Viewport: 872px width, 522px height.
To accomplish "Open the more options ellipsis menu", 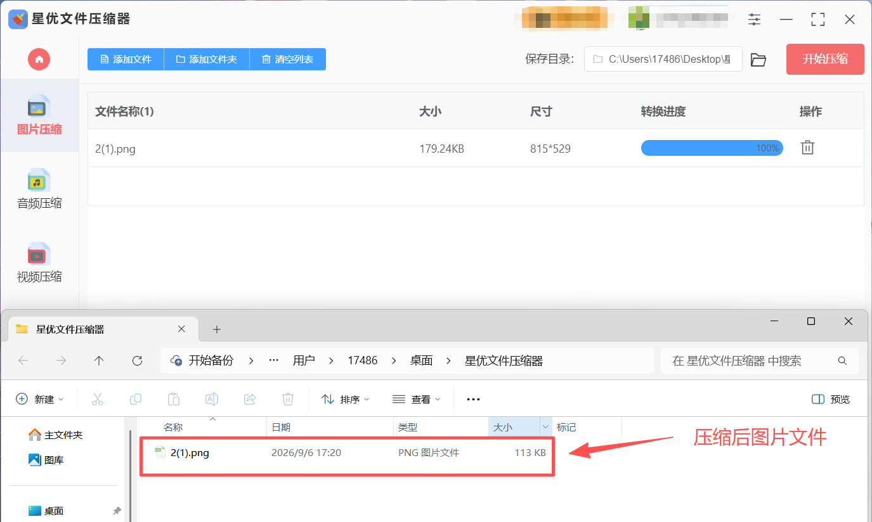I will (x=473, y=399).
